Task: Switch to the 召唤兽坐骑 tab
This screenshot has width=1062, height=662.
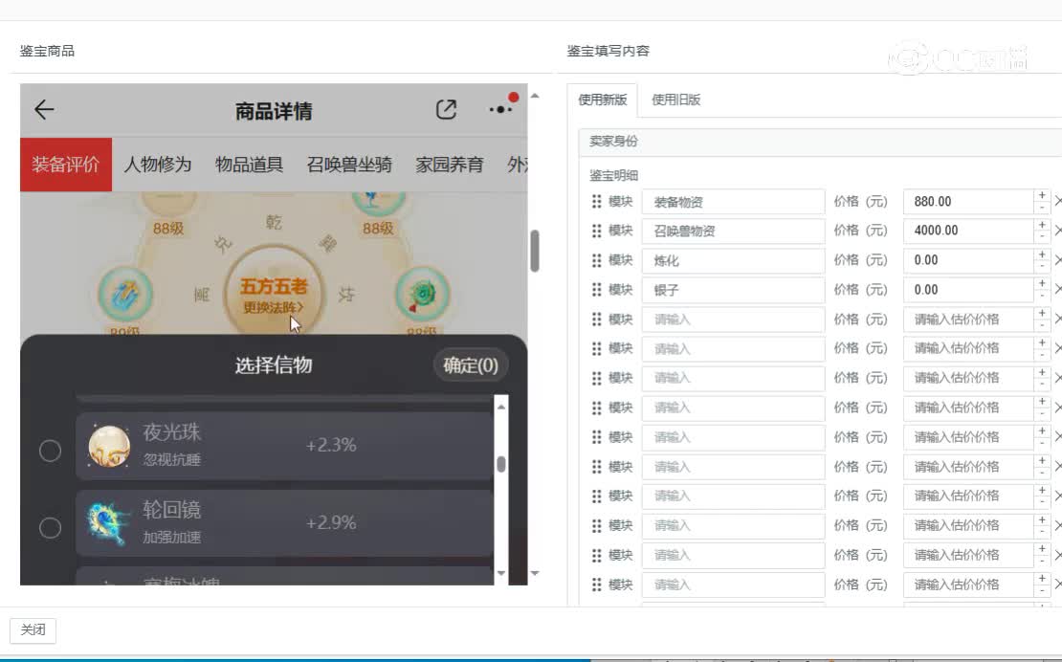Action: (x=352, y=164)
